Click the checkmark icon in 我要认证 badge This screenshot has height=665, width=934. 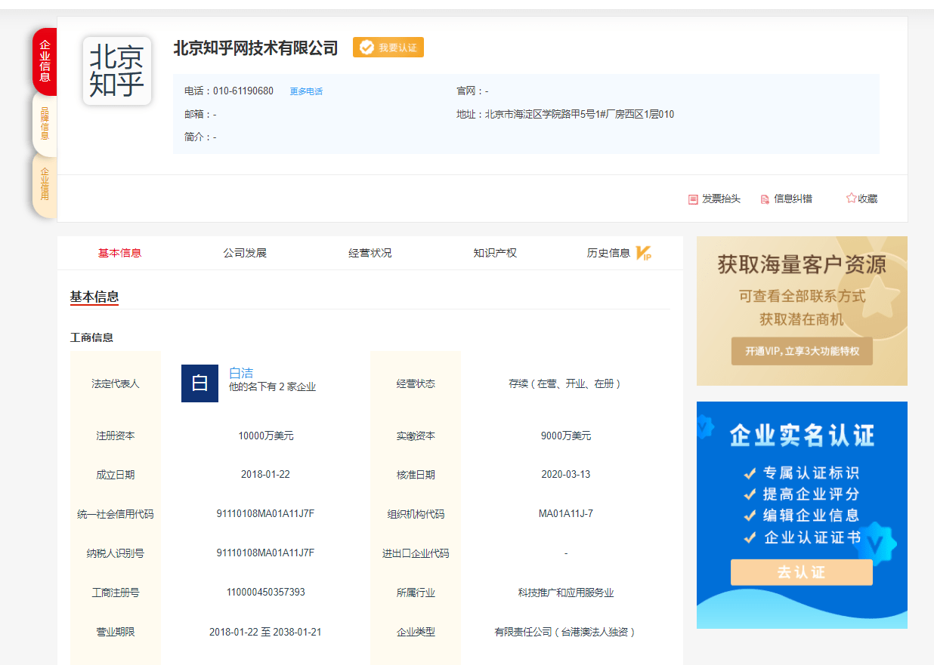[x=366, y=48]
